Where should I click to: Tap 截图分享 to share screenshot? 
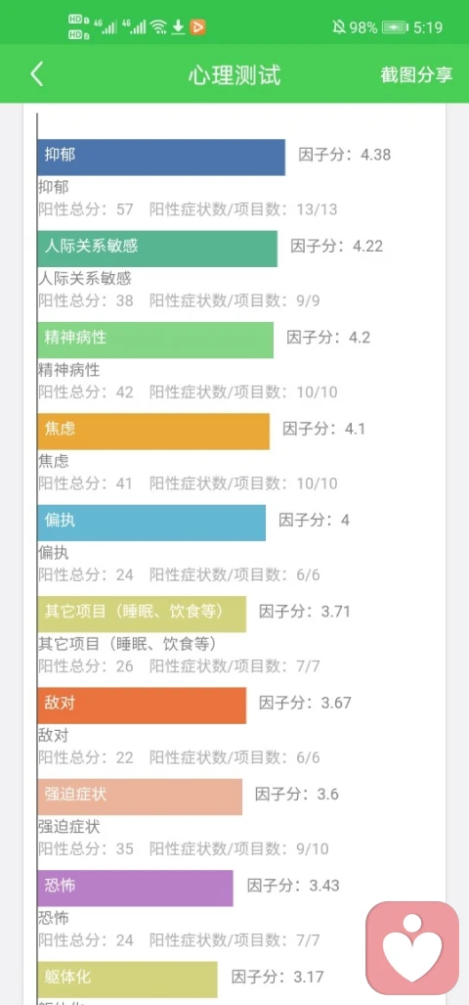point(416,75)
